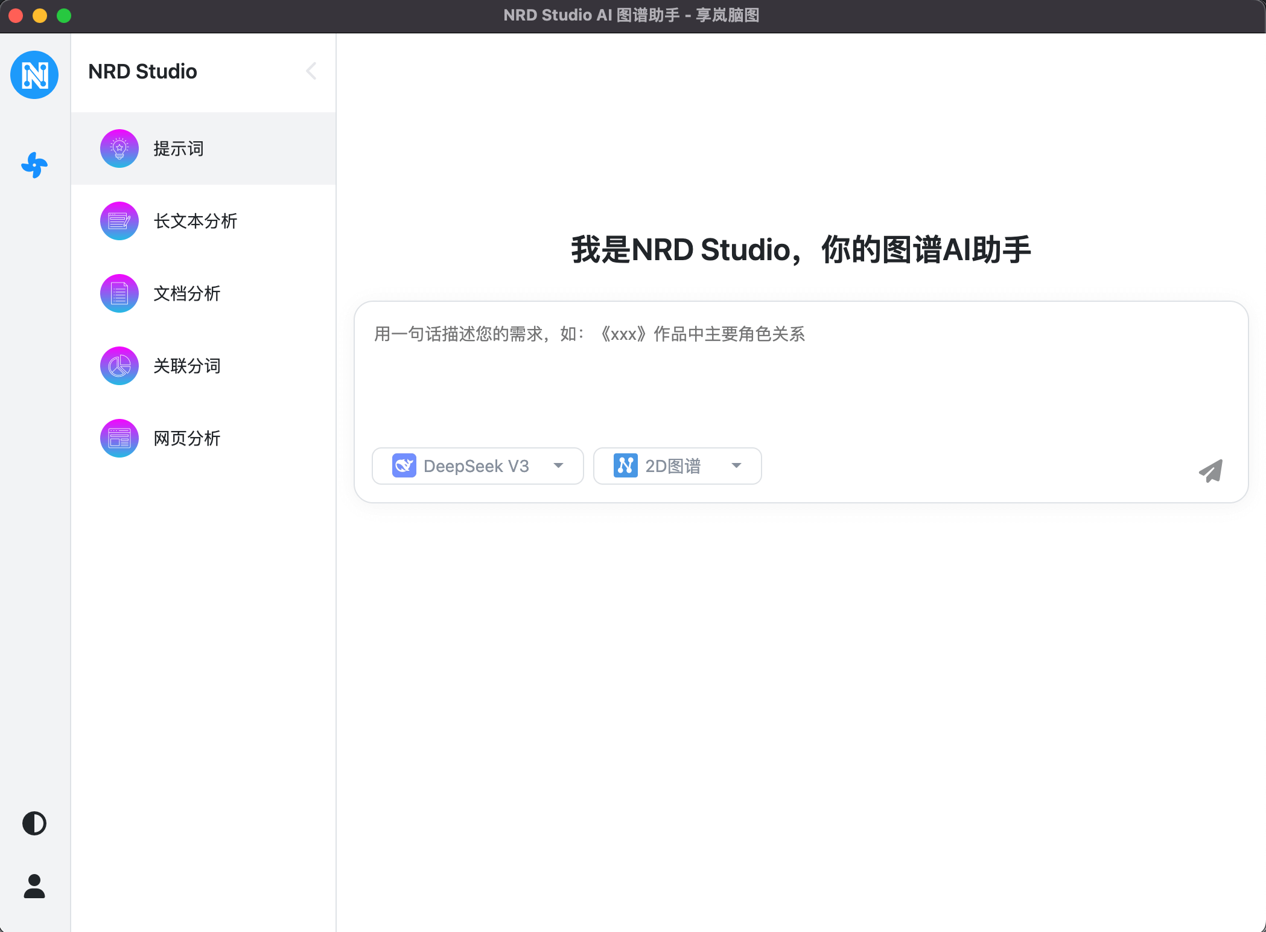Click the 关联分词 pie chart icon

click(119, 366)
